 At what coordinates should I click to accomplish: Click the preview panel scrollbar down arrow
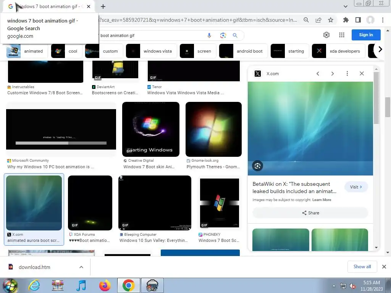point(376,248)
